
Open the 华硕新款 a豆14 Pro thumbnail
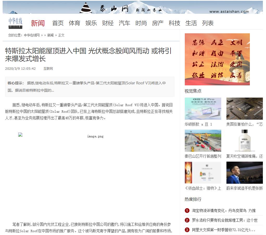203,109
